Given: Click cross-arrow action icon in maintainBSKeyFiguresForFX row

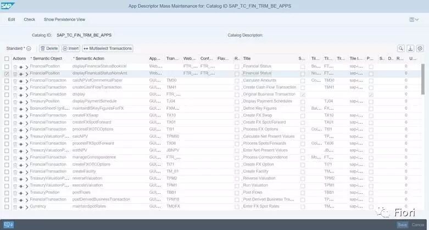Looking at the screenshot, I should pyautogui.click(x=21, y=109).
